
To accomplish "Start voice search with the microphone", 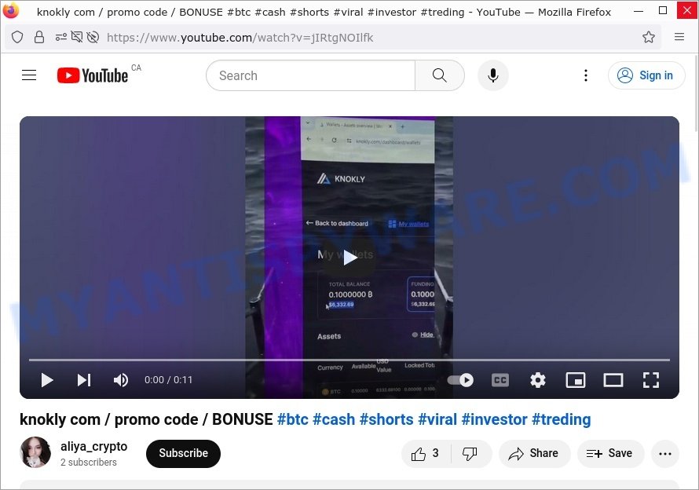I will pos(493,75).
